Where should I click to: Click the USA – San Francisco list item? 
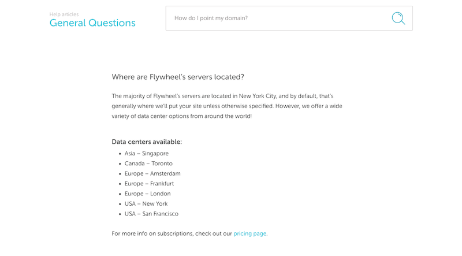[151, 214]
